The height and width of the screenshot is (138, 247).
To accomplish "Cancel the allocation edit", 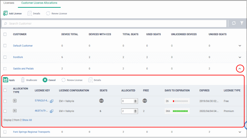I will (49, 80).
